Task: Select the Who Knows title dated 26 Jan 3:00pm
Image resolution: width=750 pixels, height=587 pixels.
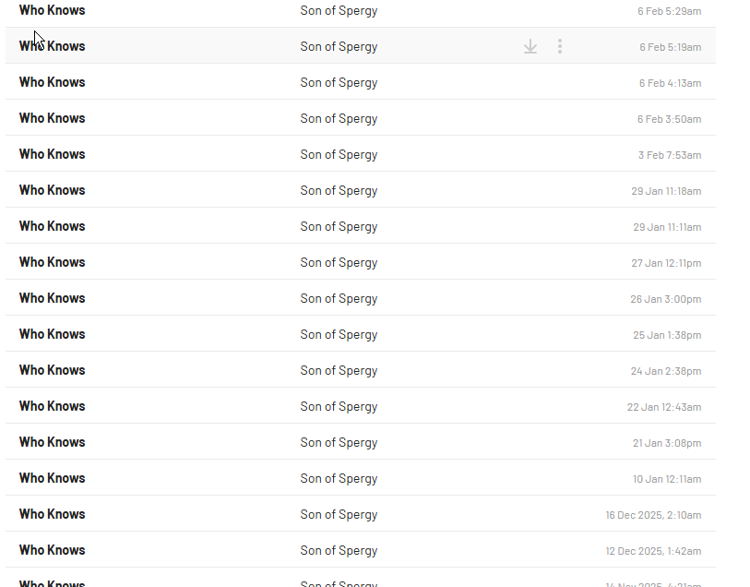Action: 53,297
